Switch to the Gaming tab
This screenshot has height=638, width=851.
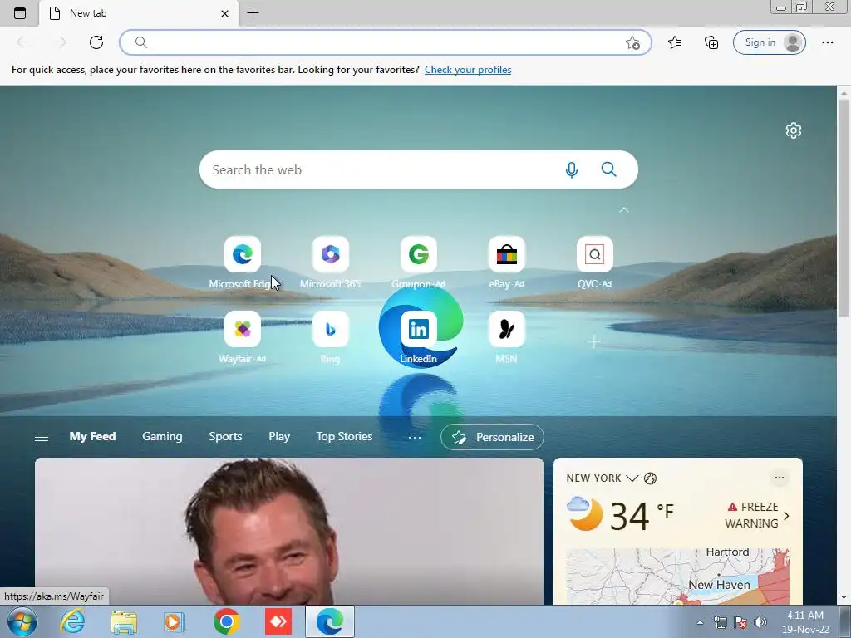[x=162, y=437]
